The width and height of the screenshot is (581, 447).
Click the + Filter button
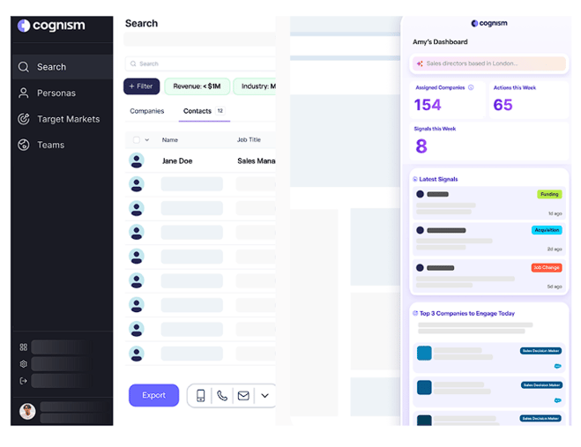click(x=141, y=86)
